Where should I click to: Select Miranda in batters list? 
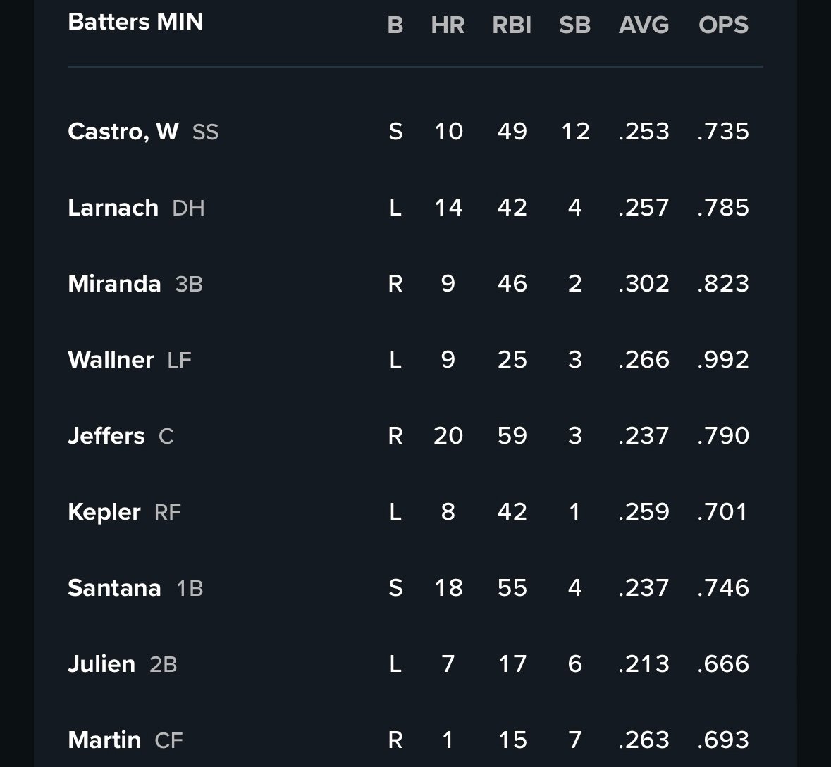click(x=115, y=284)
